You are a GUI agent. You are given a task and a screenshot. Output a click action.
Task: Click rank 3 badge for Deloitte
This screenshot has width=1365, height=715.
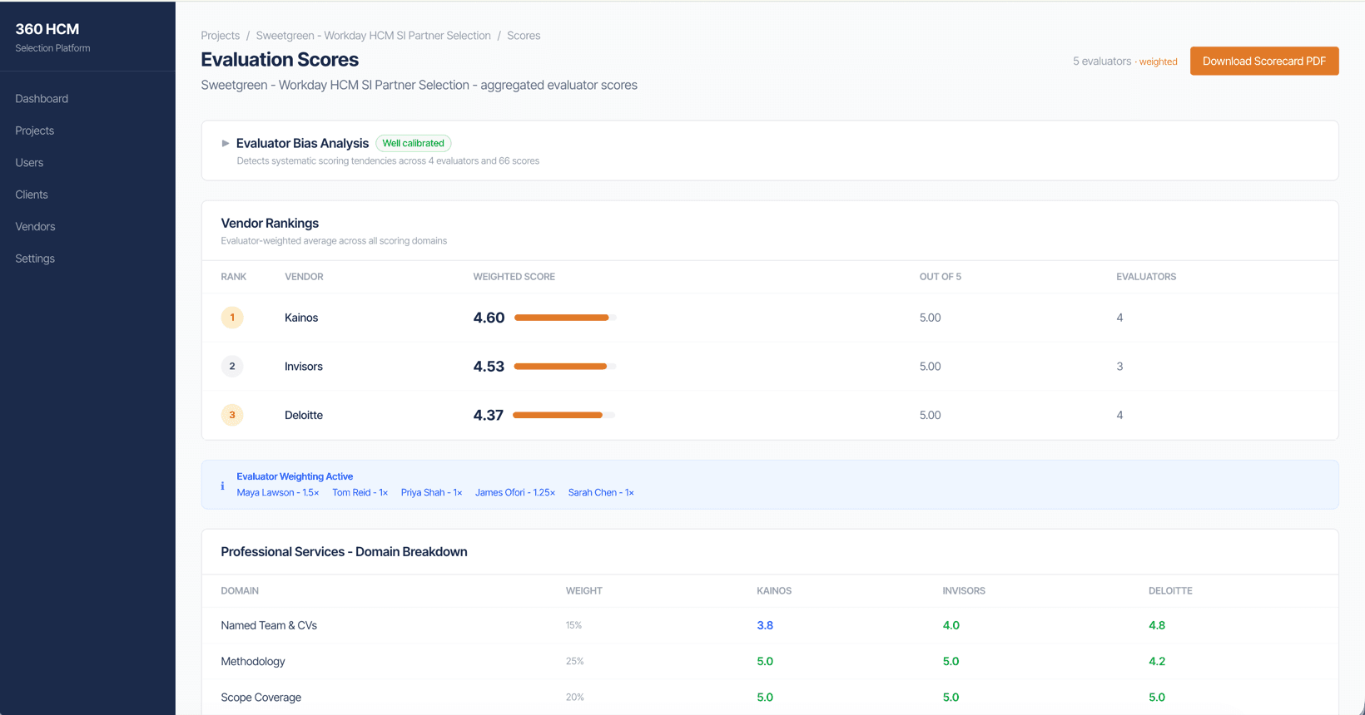pyautogui.click(x=232, y=415)
